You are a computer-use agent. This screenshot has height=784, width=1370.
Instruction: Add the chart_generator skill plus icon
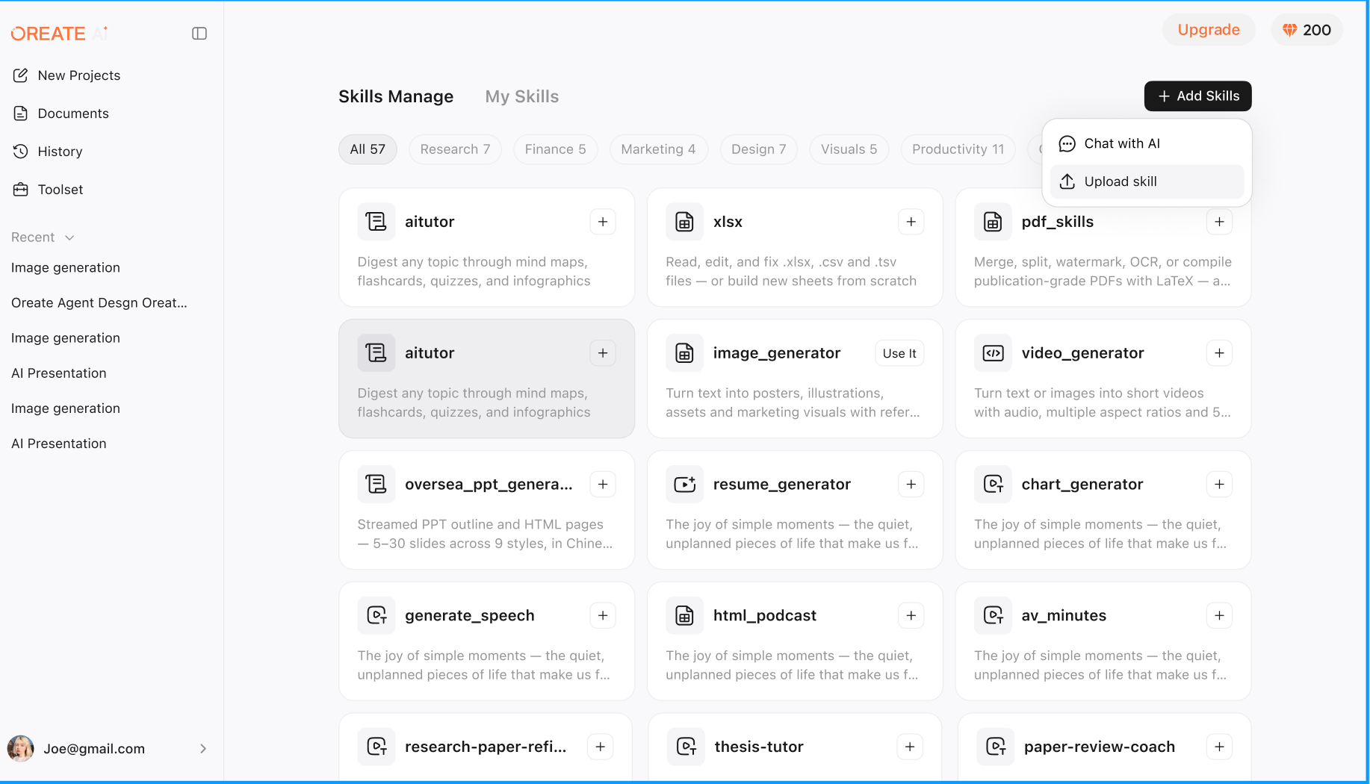coord(1220,485)
